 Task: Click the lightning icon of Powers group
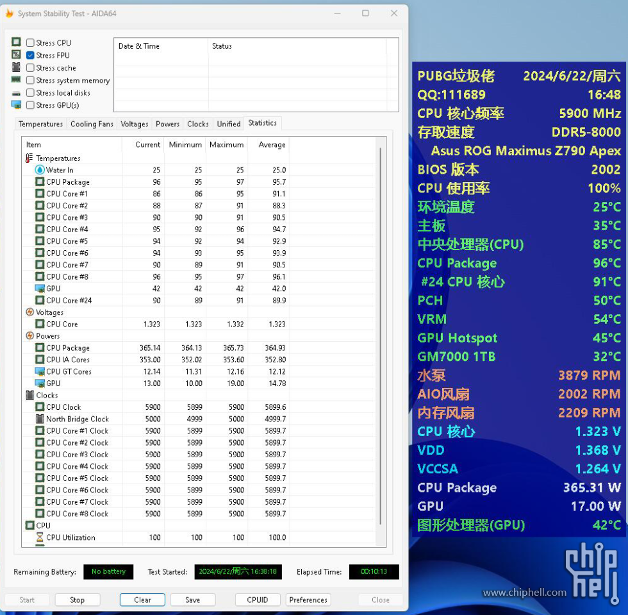29,335
